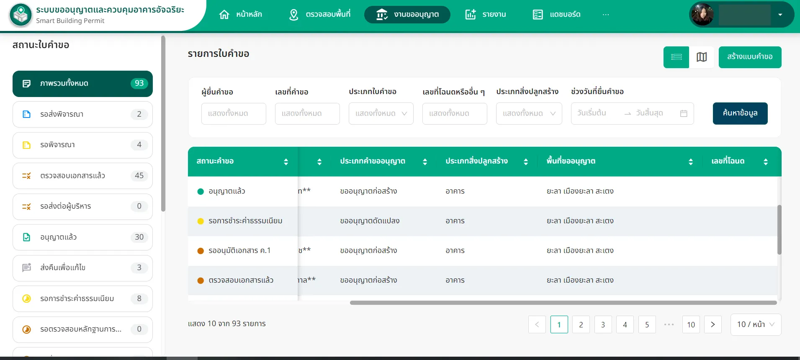Image resolution: width=800 pixels, height=360 pixels.
Task: Click the horizontal table scrollbar
Action: point(563,303)
